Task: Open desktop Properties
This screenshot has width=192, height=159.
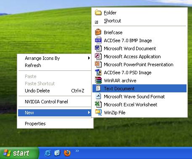Action: coord(55,124)
